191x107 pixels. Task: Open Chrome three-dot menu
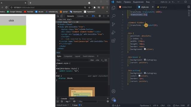(107, 7)
